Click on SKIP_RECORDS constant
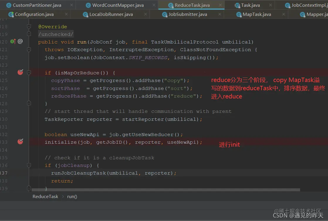 148,58
